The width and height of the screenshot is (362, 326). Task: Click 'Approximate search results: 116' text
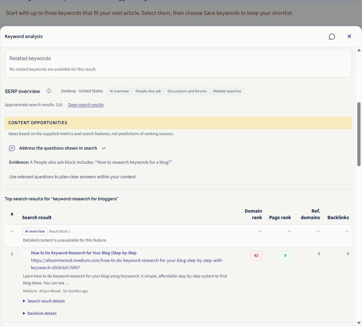[x=33, y=105]
